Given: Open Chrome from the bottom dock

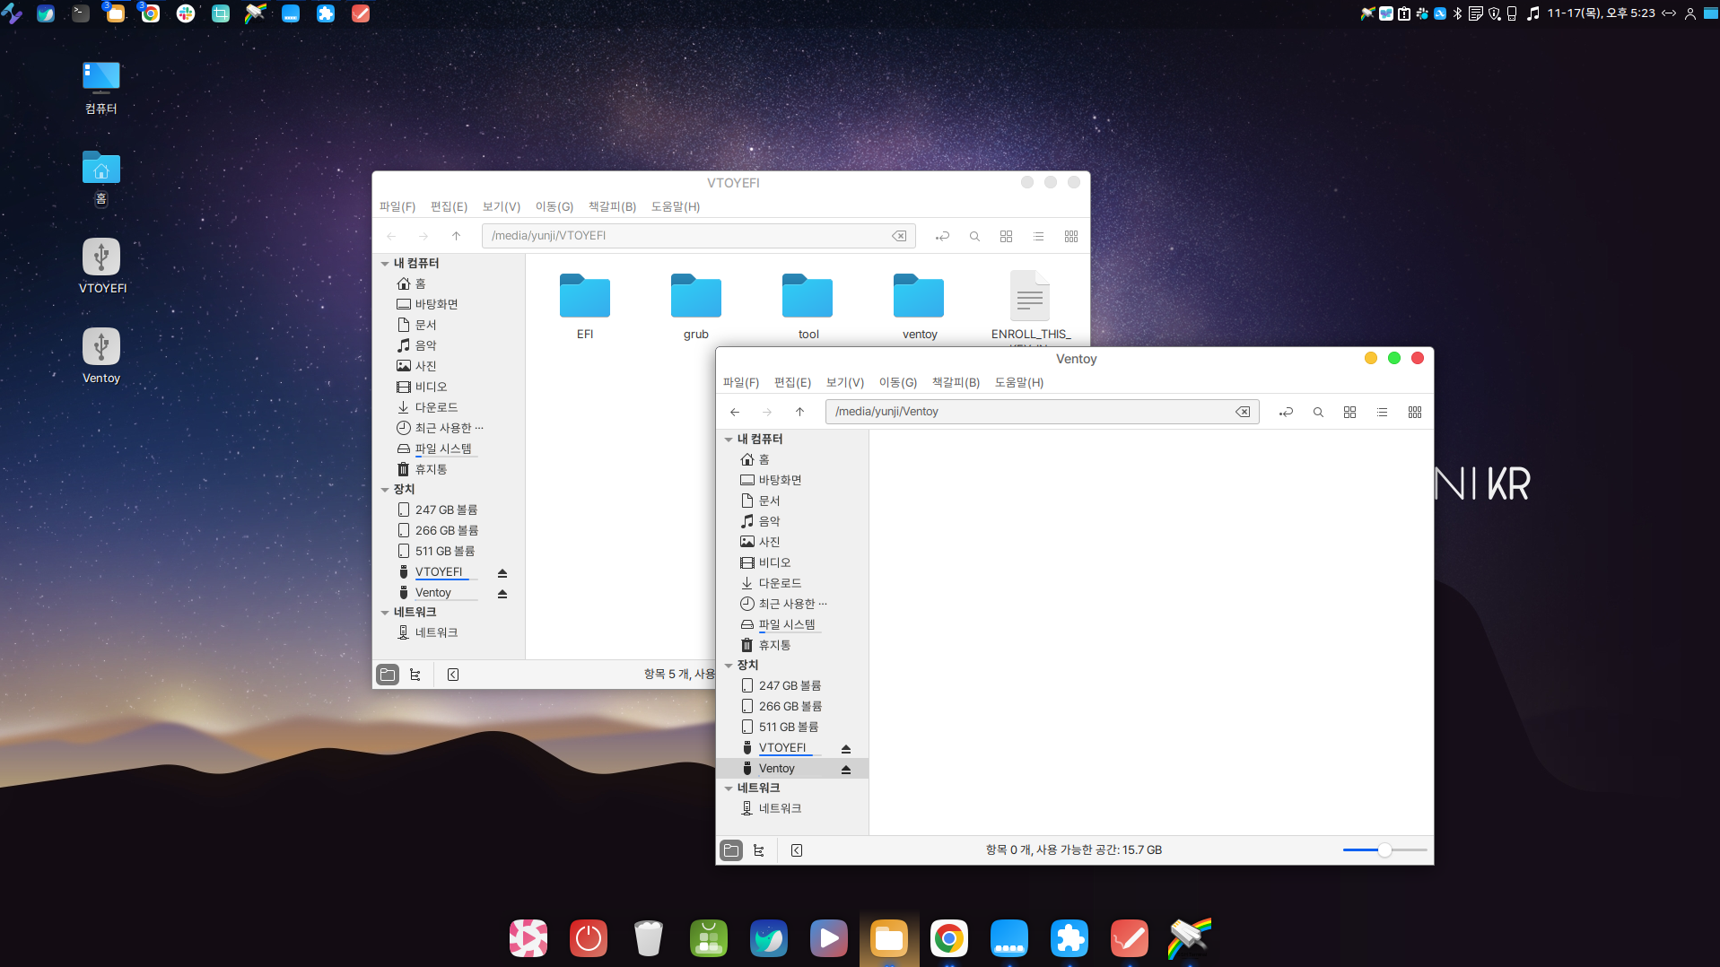Looking at the screenshot, I should [948, 939].
